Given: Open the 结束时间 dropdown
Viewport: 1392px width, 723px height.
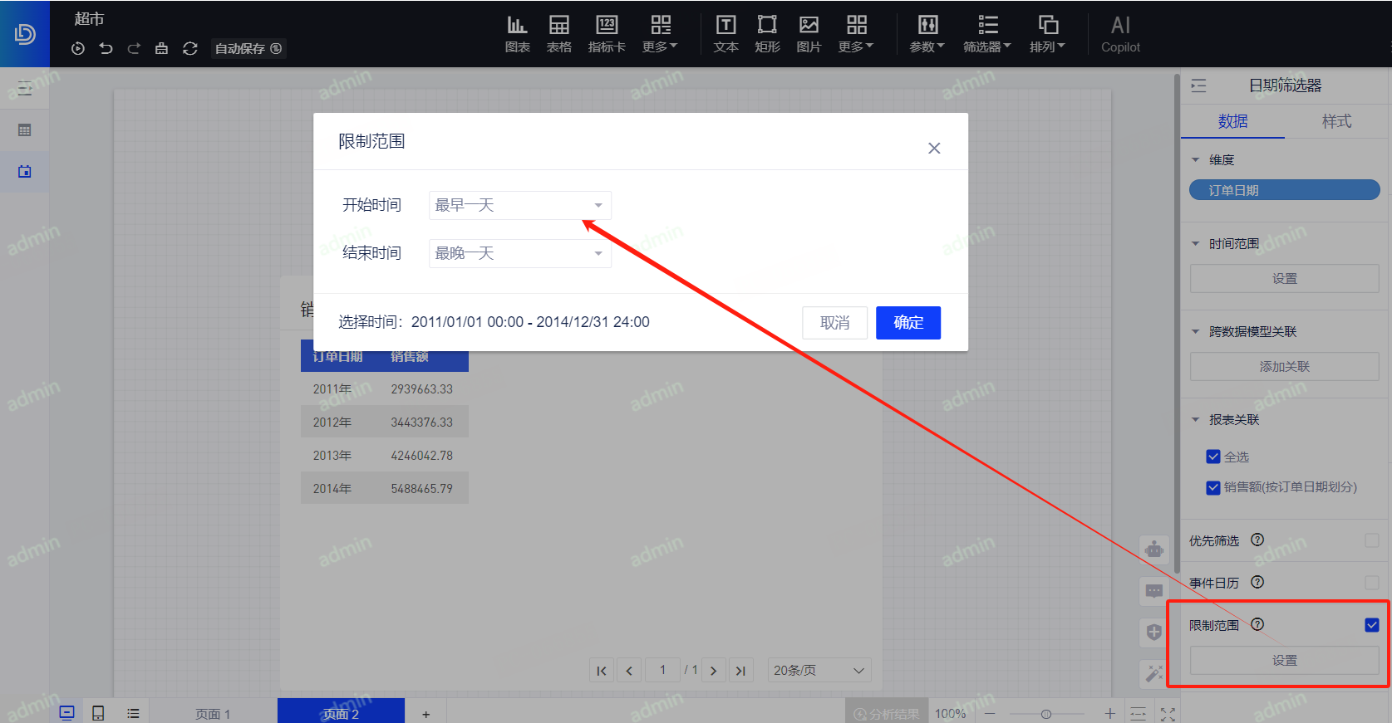Looking at the screenshot, I should (x=519, y=253).
